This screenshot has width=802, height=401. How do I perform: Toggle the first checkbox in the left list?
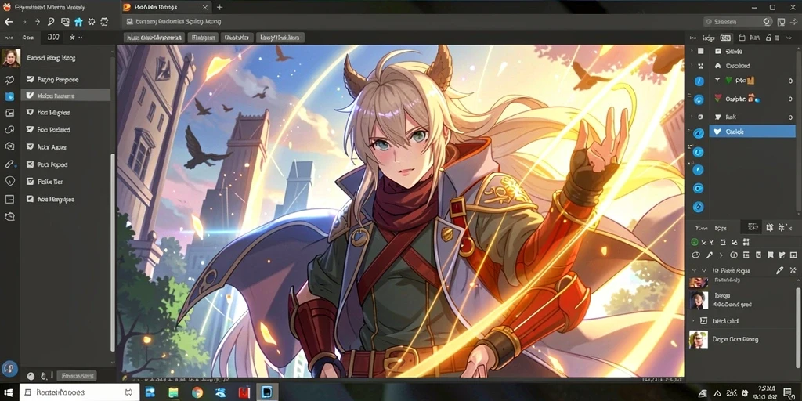point(30,80)
